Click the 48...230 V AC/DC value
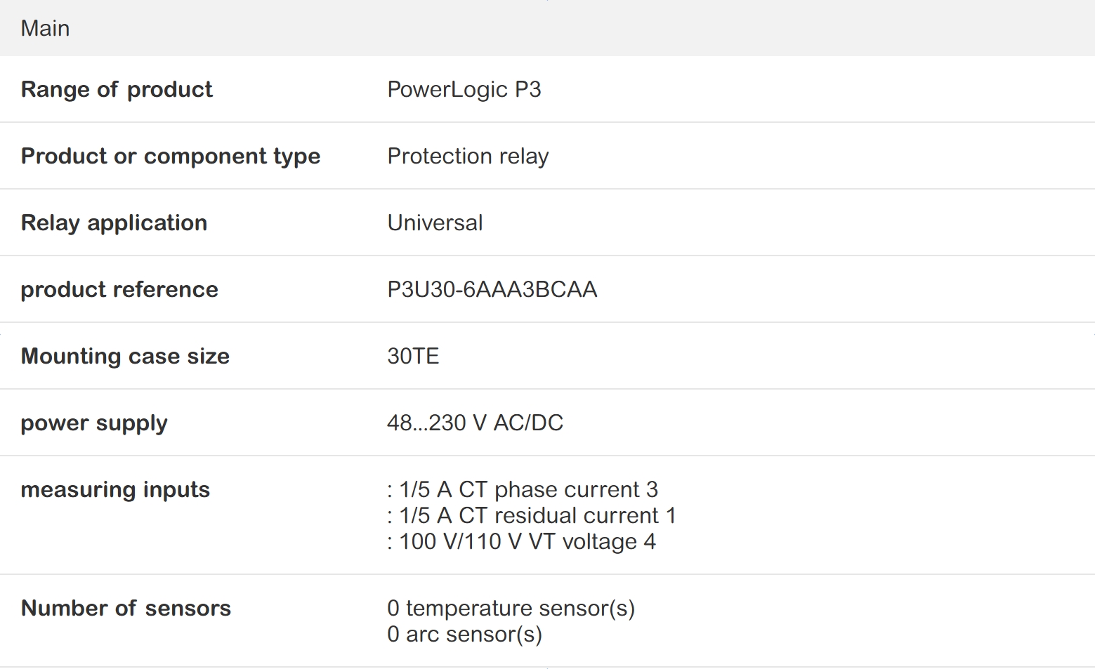Viewport: 1095px width, 669px height. (475, 423)
